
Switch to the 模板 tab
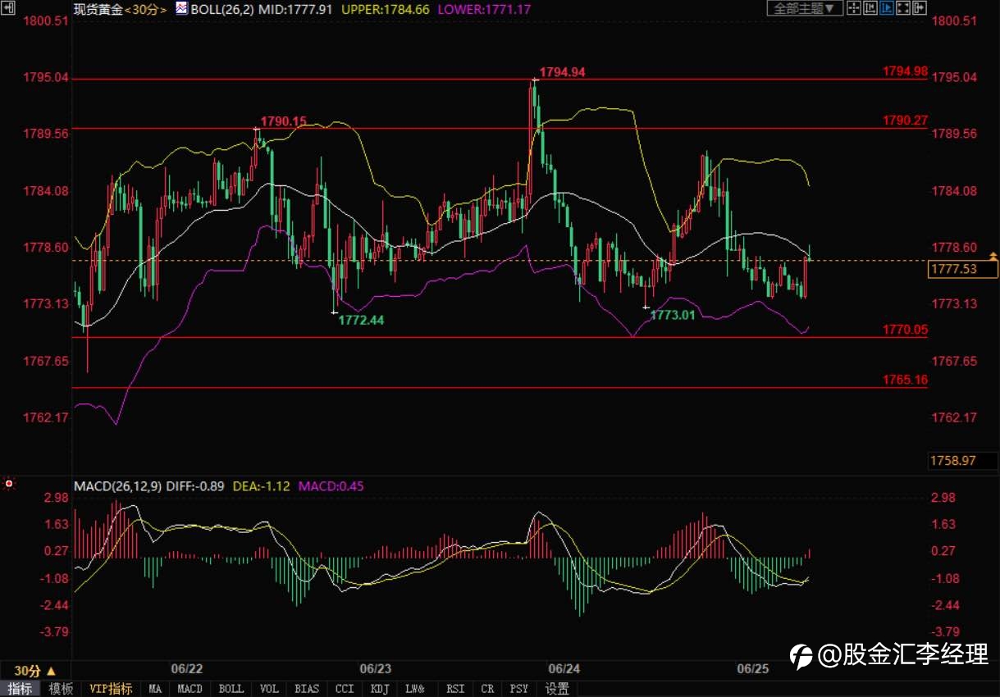pos(61,689)
